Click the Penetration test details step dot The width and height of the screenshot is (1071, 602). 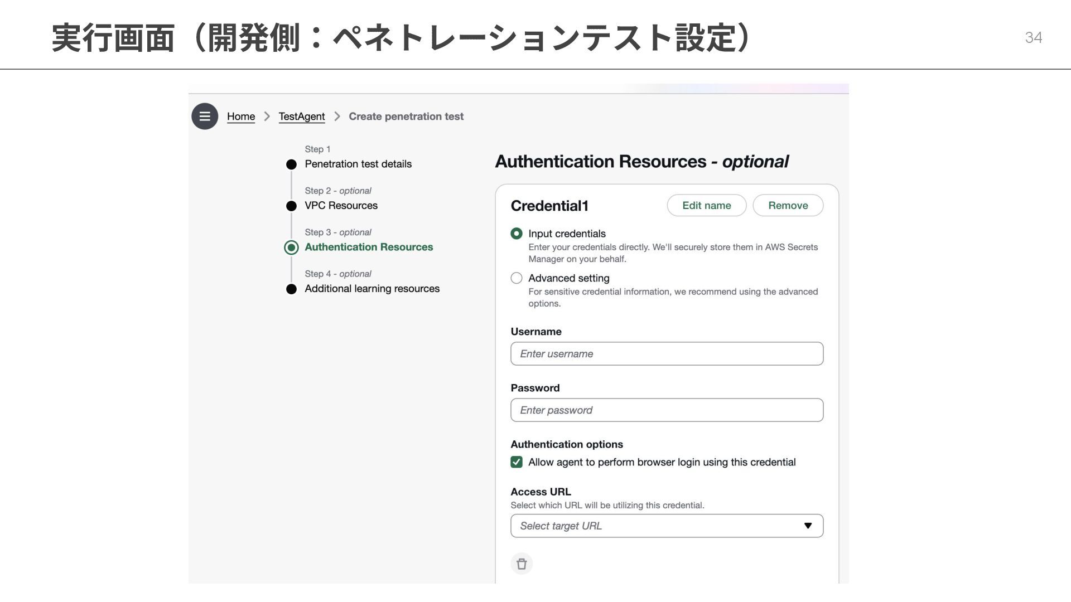click(x=291, y=164)
